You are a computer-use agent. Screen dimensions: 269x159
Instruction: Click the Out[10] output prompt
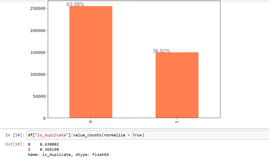15,144
